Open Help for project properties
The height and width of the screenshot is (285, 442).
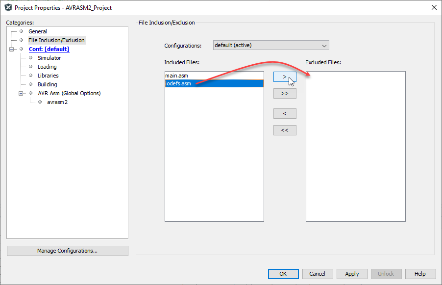tap(420, 274)
